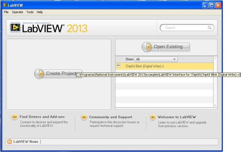This screenshot has height=152, width=241.
Task: Open the Operate menu
Action: pyautogui.click(x=17, y=12)
